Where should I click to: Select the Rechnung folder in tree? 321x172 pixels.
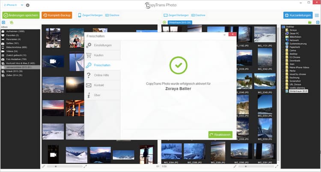(x=294, y=78)
